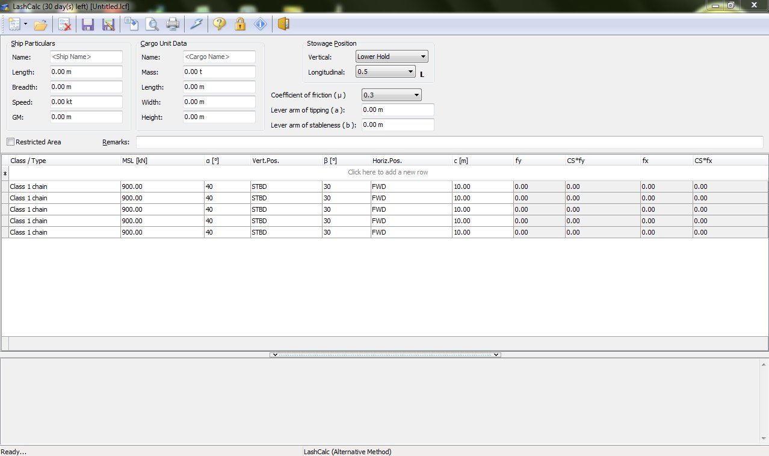Open the print preview

[x=152, y=24]
